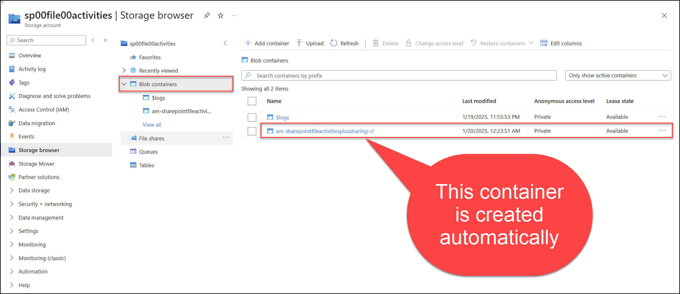Select the Activity log section
Viewport: 680px width, 294px height.
click(31, 69)
